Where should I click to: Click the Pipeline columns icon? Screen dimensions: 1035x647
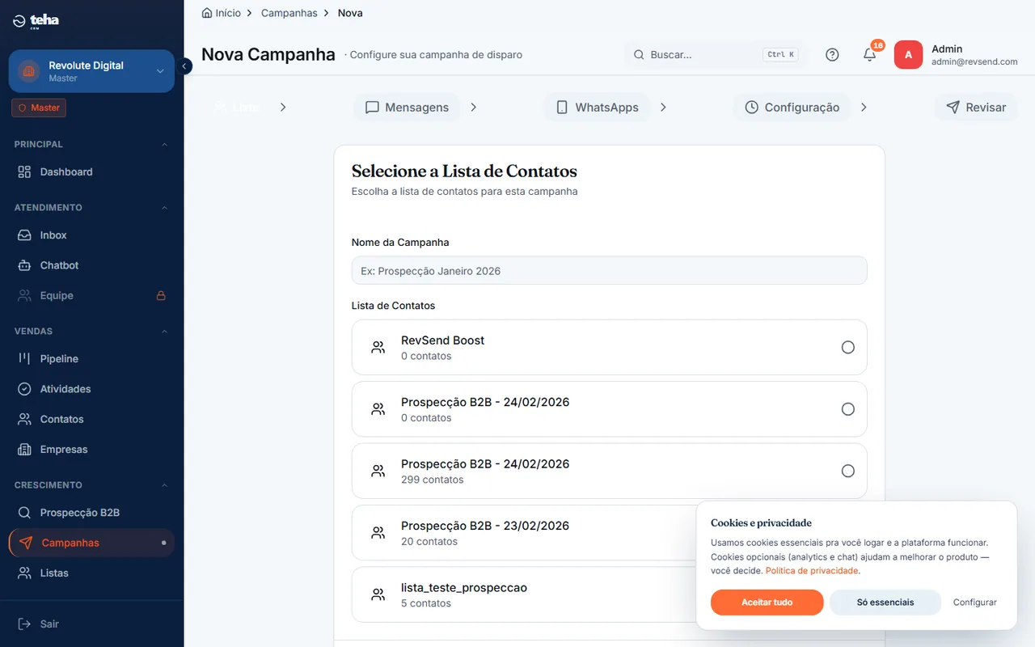coord(24,358)
